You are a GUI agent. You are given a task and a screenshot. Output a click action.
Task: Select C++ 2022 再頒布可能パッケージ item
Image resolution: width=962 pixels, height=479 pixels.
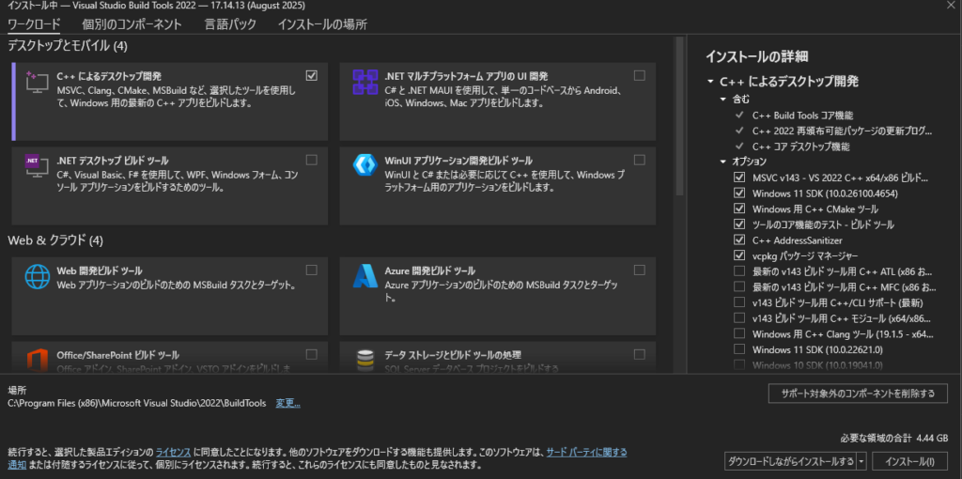[x=843, y=131]
